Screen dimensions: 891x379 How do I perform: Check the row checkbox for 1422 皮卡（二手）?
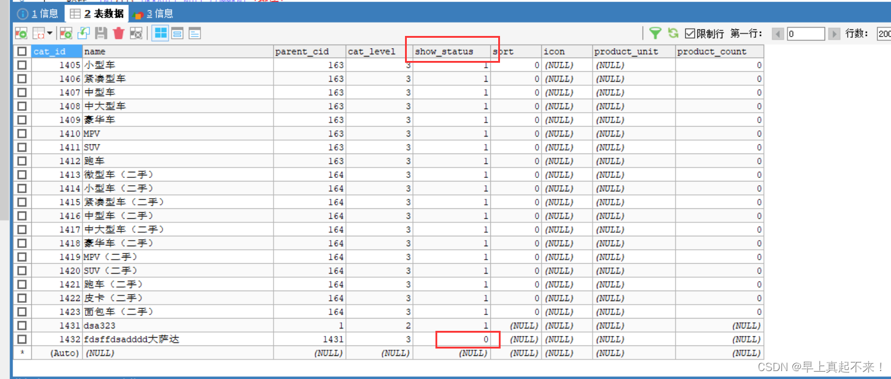click(x=22, y=298)
